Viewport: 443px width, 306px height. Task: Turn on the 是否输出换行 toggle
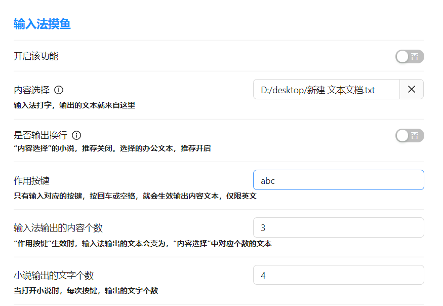coord(410,135)
